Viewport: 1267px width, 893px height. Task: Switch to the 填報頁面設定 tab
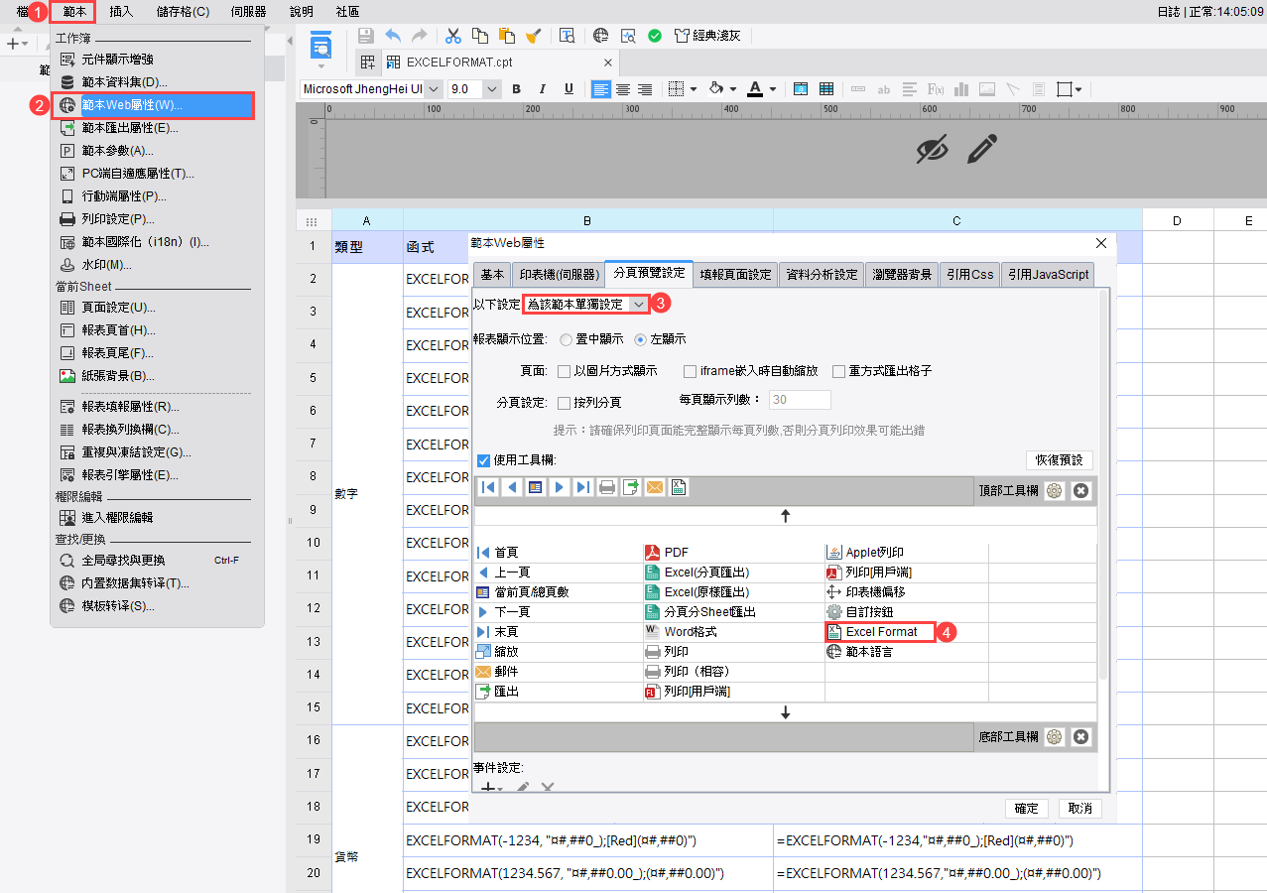(x=735, y=275)
